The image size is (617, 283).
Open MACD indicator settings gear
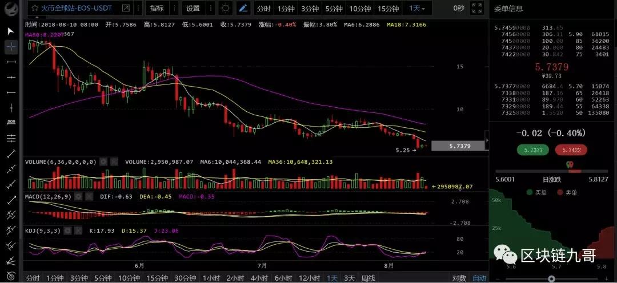(x=78, y=196)
